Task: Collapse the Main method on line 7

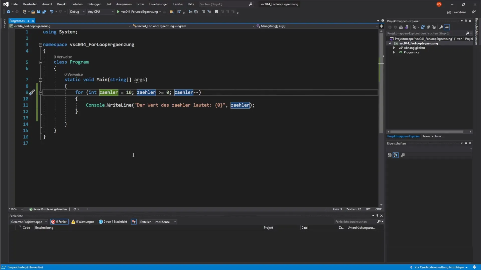Action: click(x=40, y=80)
